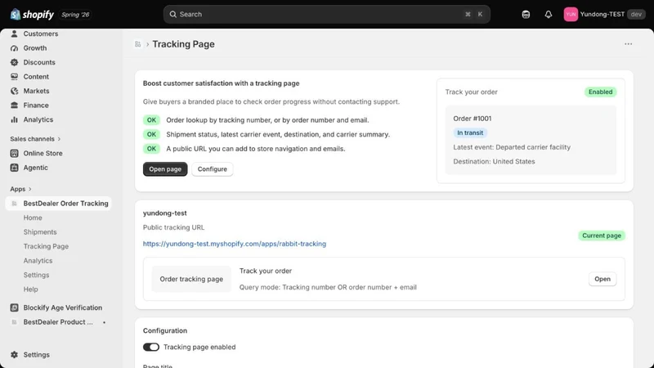Click the BestDealer Product app icon
Viewport: 654px width, 368px height.
point(14,322)
